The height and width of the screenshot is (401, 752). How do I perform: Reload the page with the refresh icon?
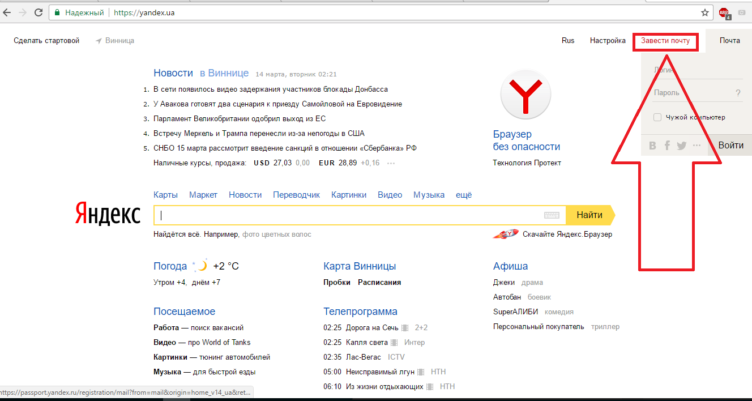39,12
